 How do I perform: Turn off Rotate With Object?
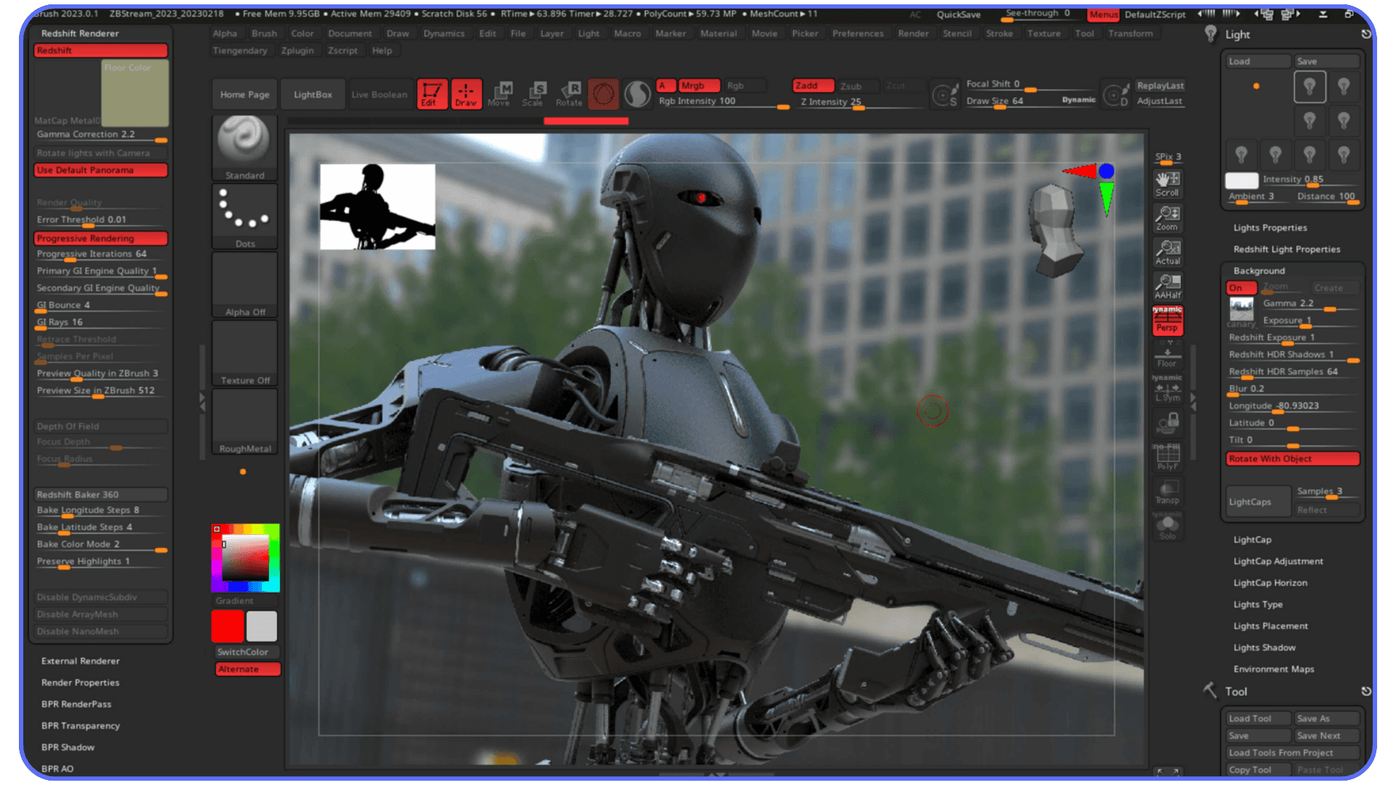pos(1292,459)
